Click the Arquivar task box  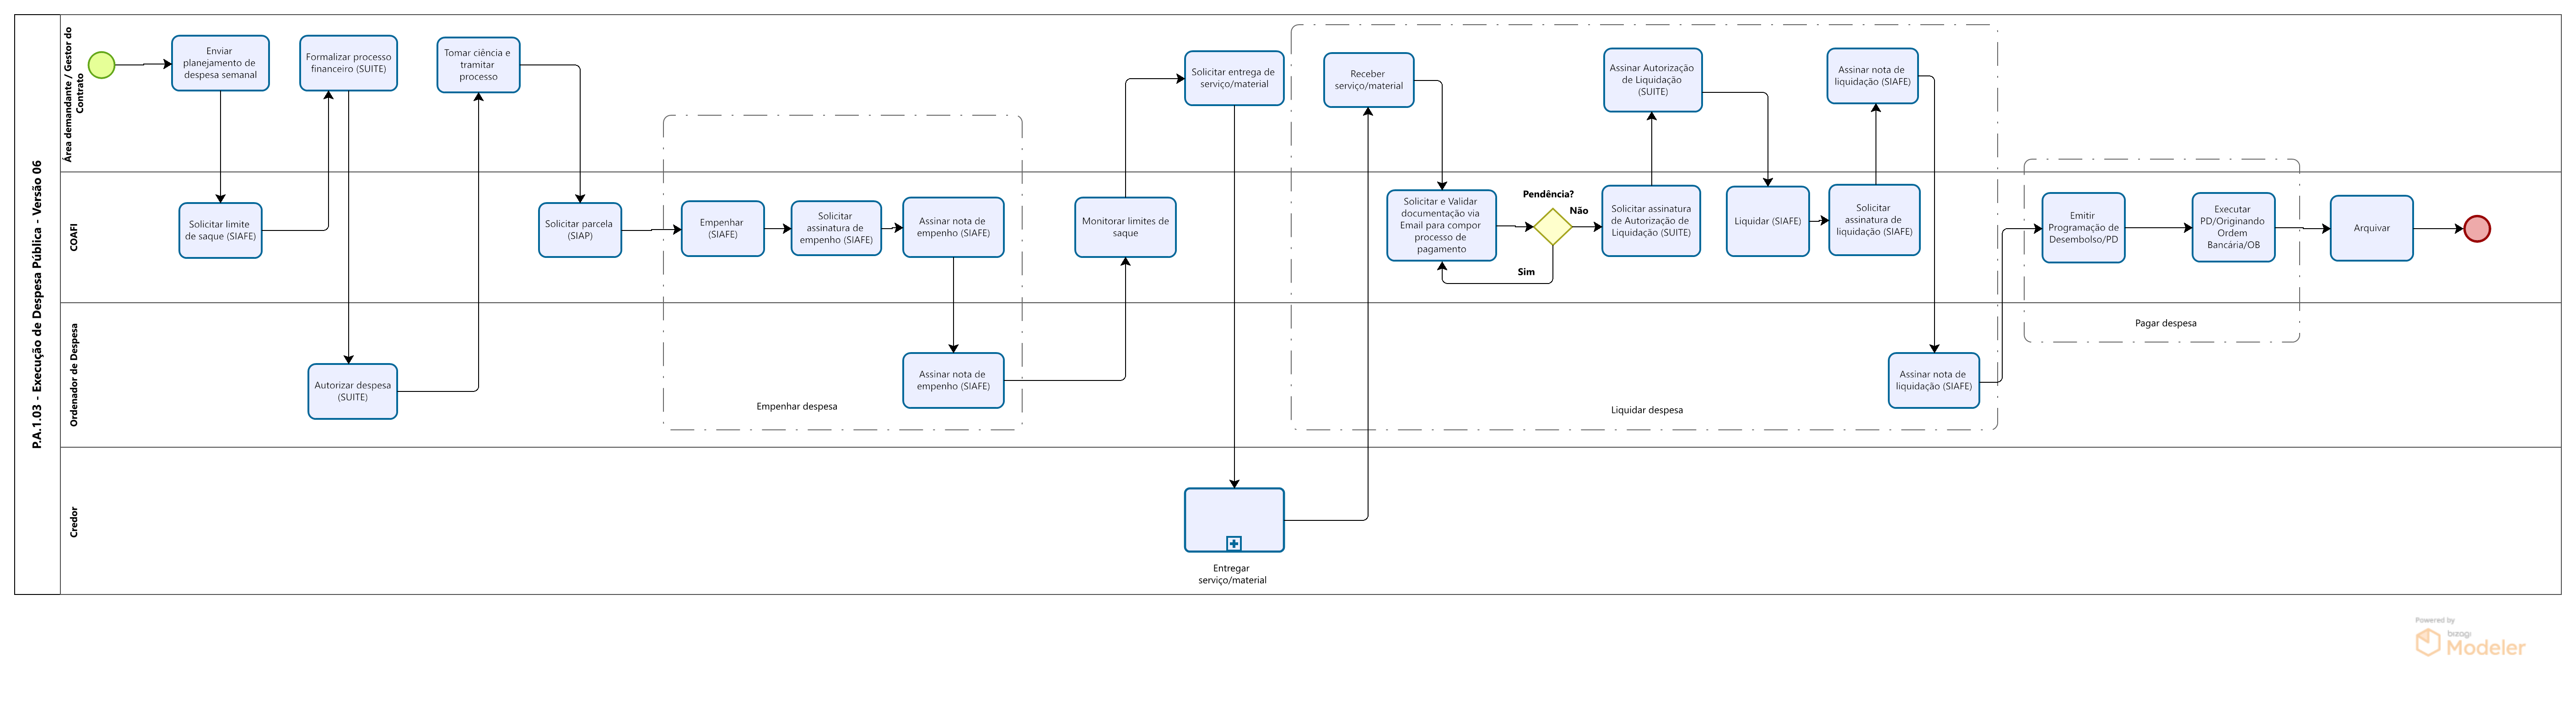click(x=2371, y=228)
